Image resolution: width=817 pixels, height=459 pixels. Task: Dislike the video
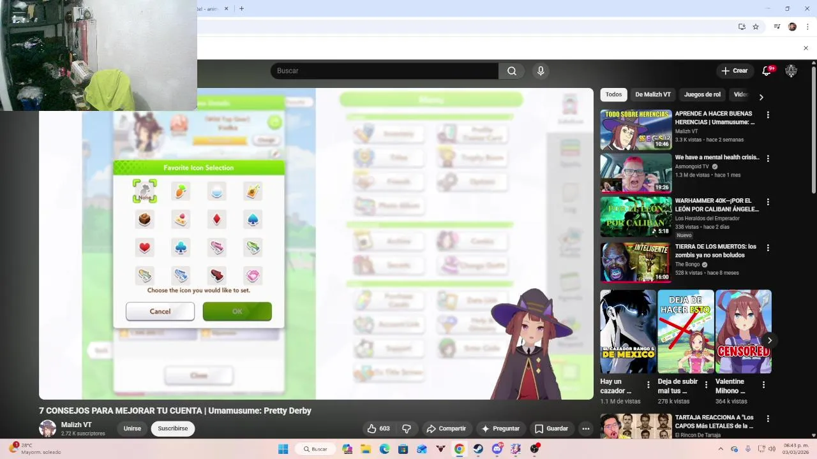(407, 428)
